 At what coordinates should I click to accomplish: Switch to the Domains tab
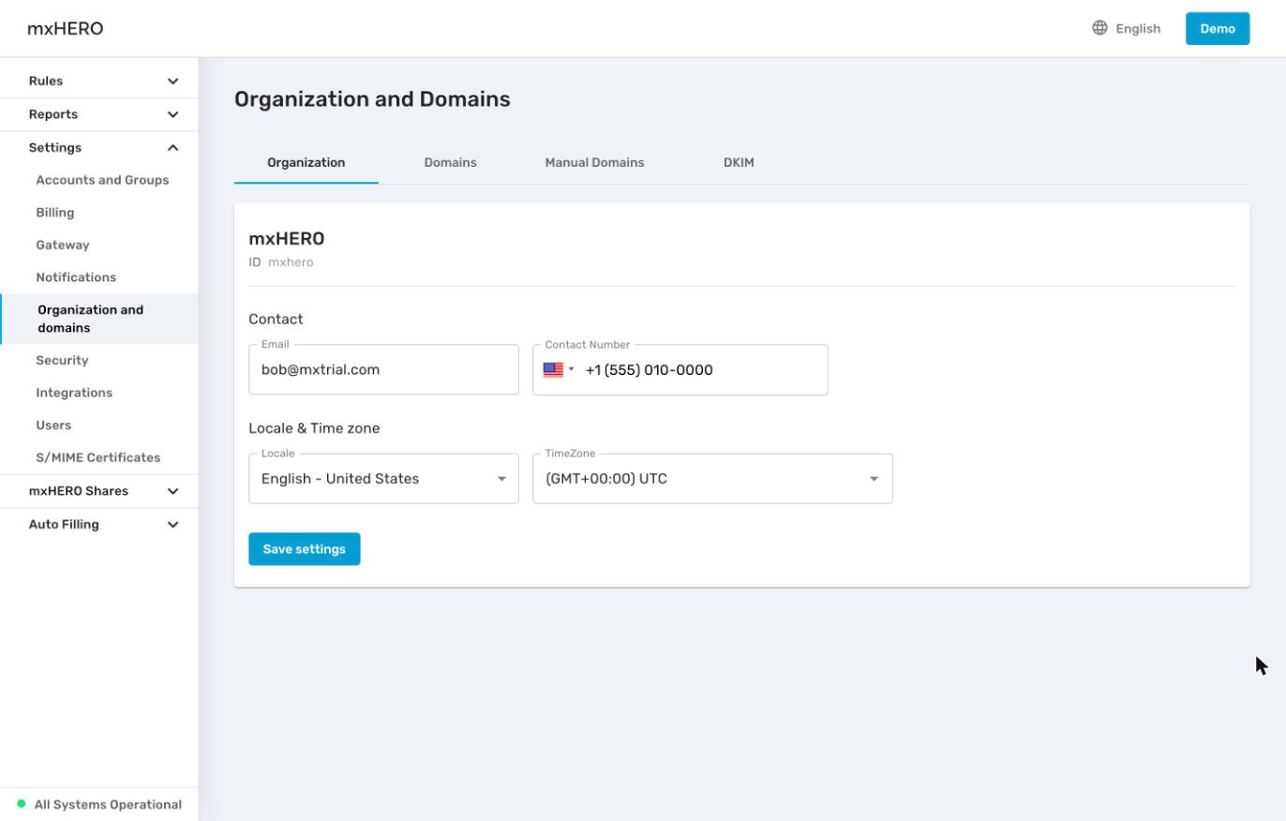450,162
